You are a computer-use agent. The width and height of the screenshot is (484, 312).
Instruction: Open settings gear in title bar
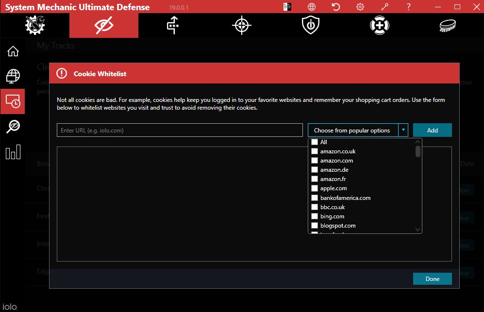tap(360, 7)
